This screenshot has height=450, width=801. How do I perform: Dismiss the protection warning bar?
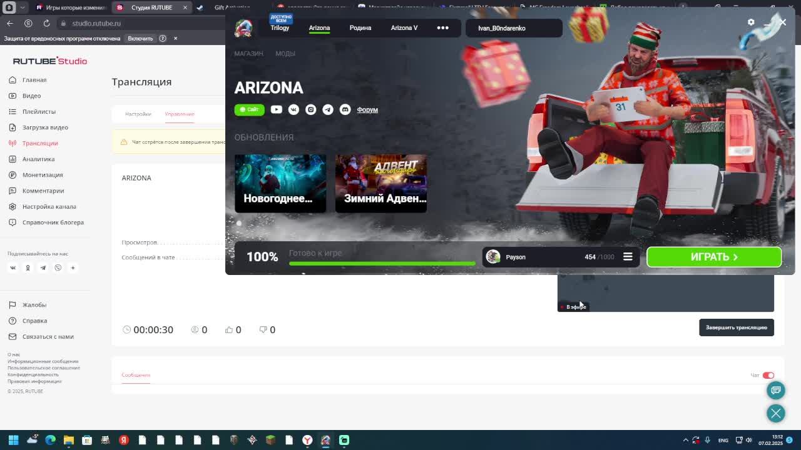click(x=175, y=38)
